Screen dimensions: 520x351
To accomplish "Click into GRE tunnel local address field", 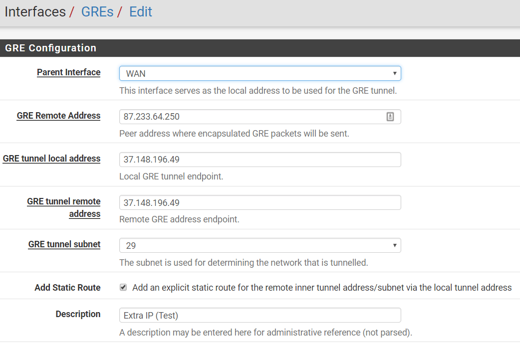I will pyautogui.click(x=260, y=160).
